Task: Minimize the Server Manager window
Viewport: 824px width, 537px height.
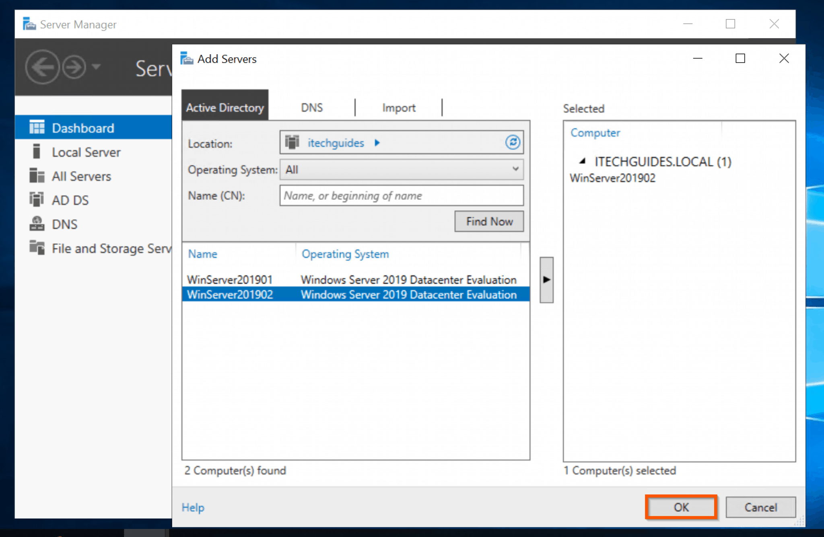Action: (x=688, y=24)
